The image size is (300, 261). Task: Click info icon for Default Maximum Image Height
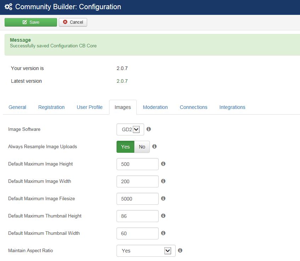pos(163,164)
